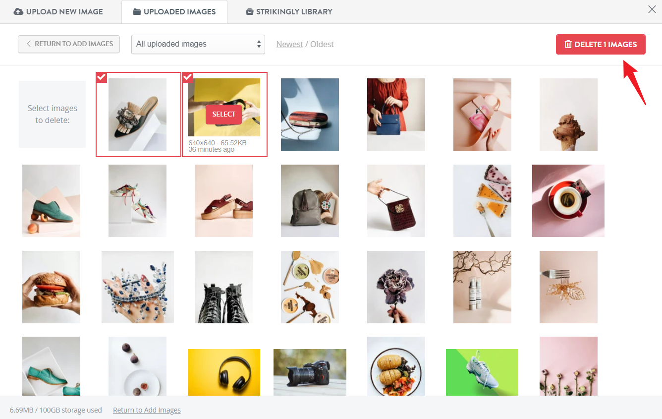This screenshot has width=662, height=419.
Task: Select the black headphones on yellow image
Action: [x=224, y=372]
